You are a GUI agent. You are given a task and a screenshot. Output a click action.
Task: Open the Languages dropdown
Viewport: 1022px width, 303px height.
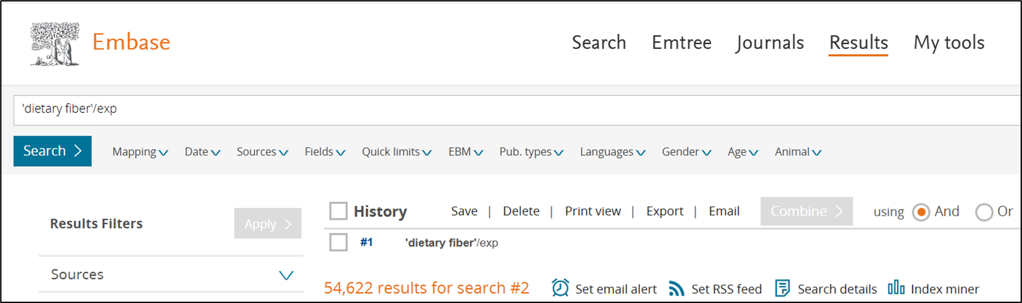(613, 152)
